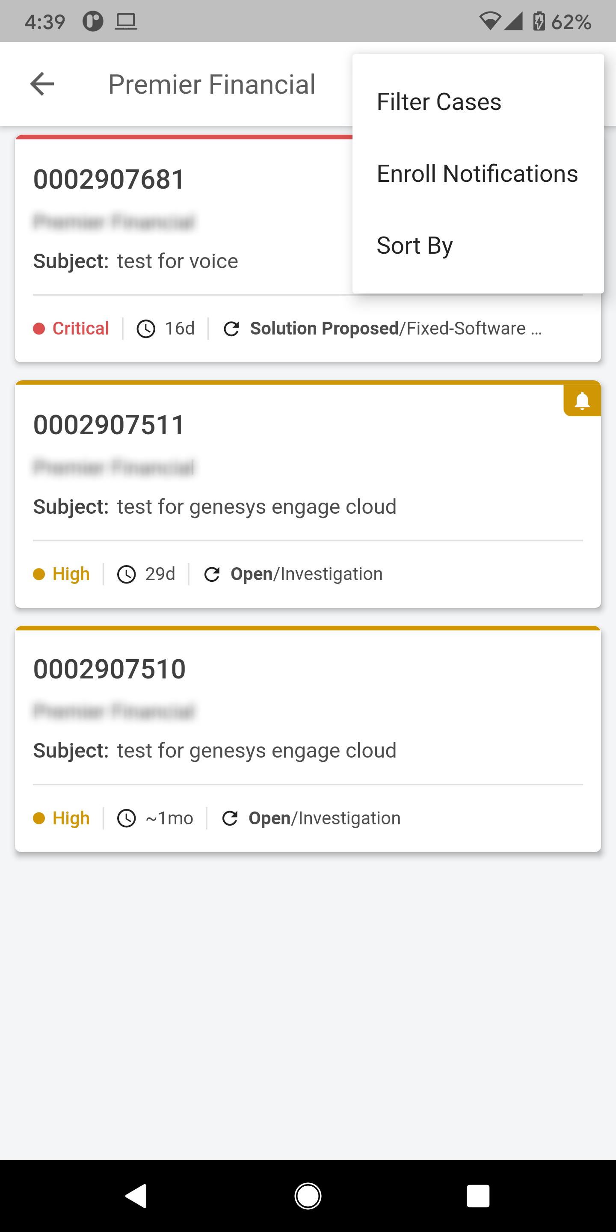Tap the Solution Proposed/Fixed-Software status text
This screenshot has width=616, height=1232.
click(x=396, y=329)
